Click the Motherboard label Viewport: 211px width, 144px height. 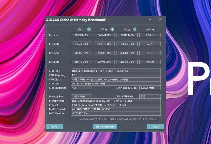[x=57, y=109]
